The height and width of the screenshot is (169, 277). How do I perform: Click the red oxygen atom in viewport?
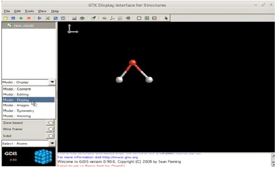(x=133, y=62)
